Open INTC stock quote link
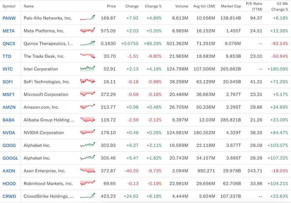Viewport: 291px width, 203px height. [x=8, y=69]
